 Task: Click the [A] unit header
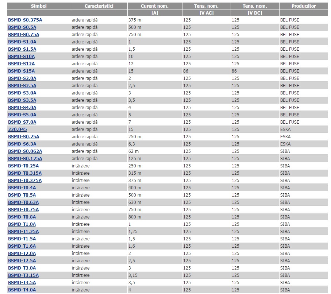point(155,13)
